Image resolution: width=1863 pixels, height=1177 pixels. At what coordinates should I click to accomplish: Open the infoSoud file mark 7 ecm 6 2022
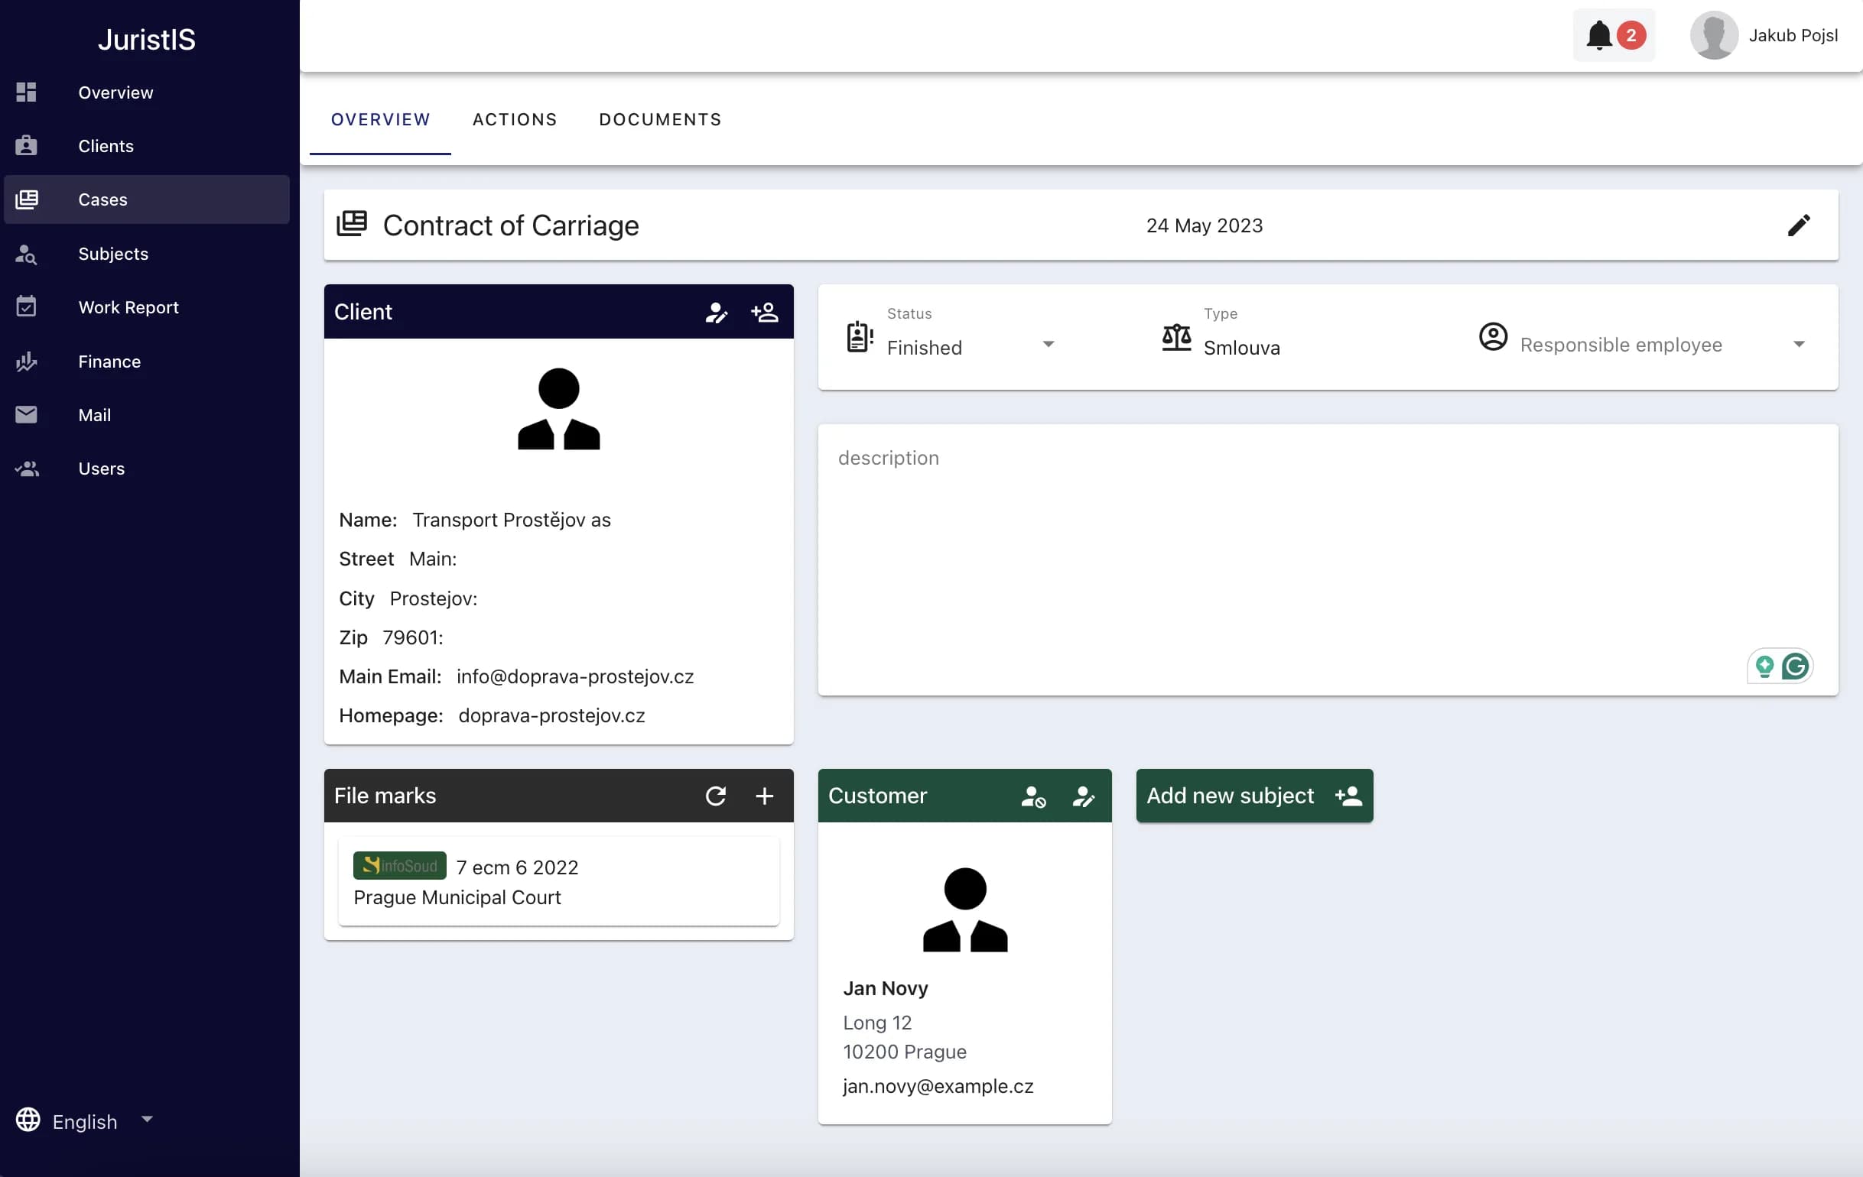[558, 881]
